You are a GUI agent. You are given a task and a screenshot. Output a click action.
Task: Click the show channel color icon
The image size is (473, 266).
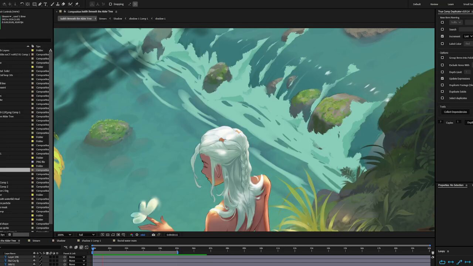[132, 235]
